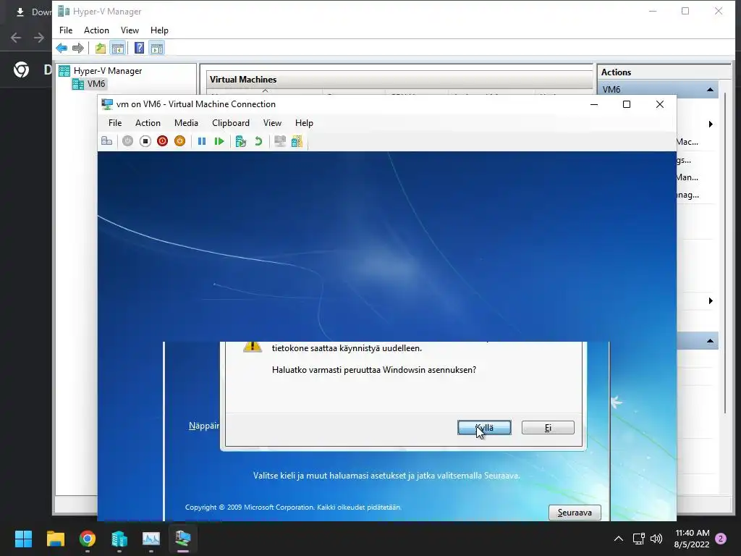Open the Clipboard menu
Image resolution: width=741 pixels, height=556 pixels.
[231, 123]
